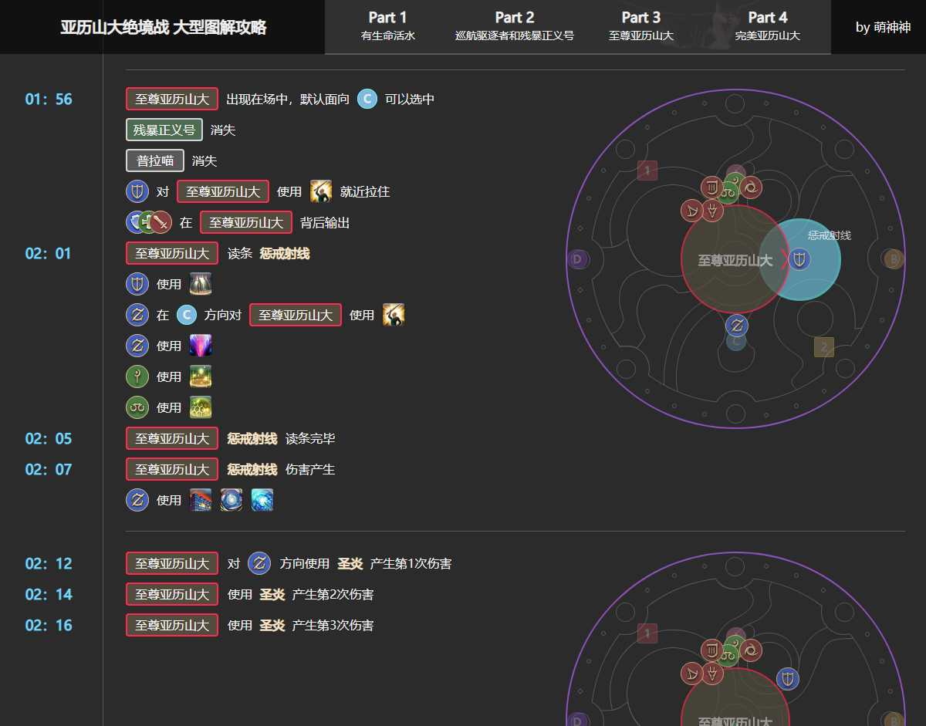Click the 至尊亚历山大 tag in the 02:12 row
Screen dimensions: 926x726
[x=172, y=563]
